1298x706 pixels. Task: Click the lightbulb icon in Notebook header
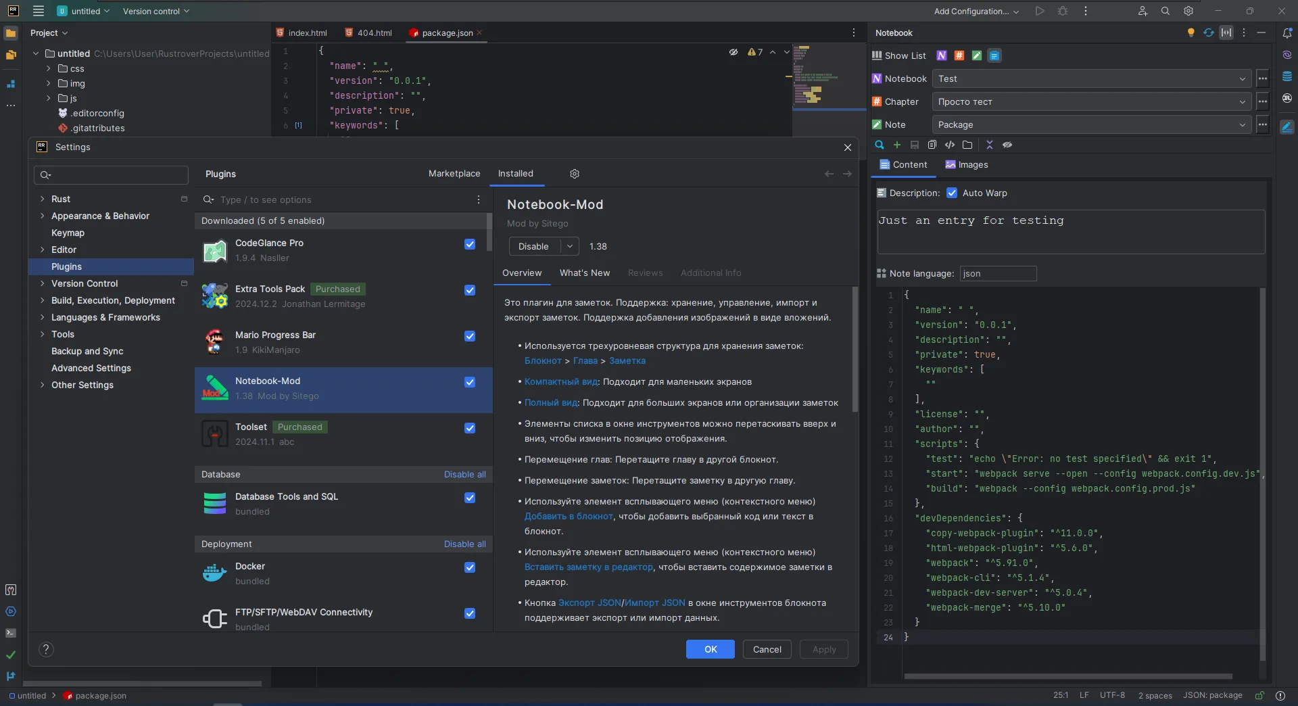click(1191, 32)
